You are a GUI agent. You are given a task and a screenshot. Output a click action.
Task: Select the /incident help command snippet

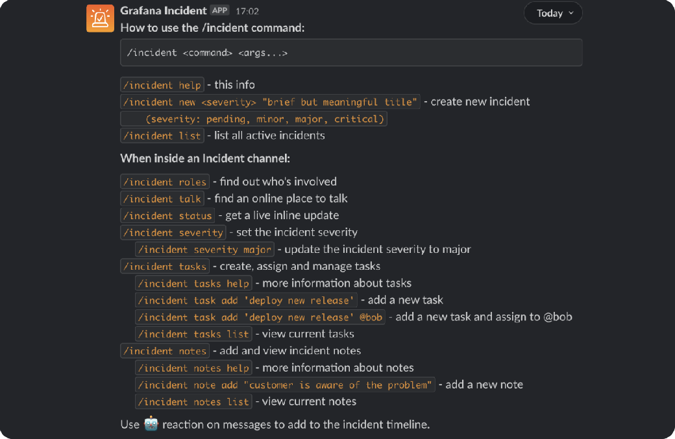coord(162,85)
